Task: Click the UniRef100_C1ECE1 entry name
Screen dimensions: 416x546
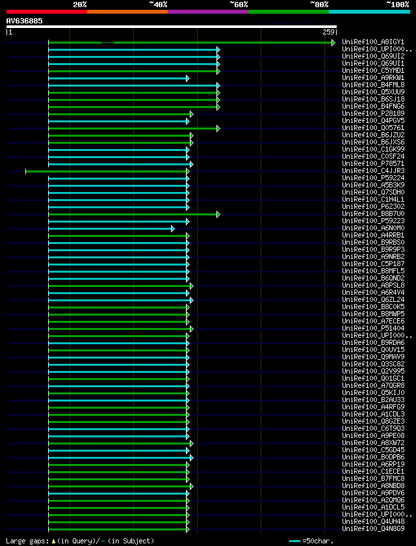Action: coord(373,471)
